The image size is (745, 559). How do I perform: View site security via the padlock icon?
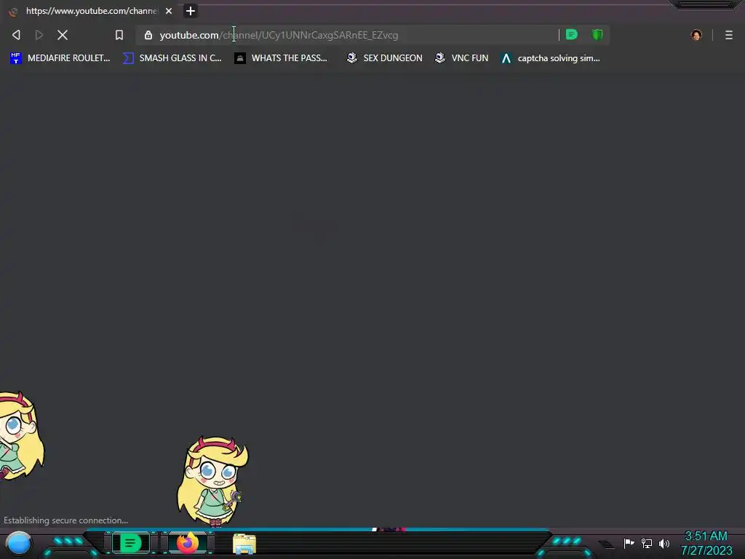pyautogui.click(x=148, y=35)
